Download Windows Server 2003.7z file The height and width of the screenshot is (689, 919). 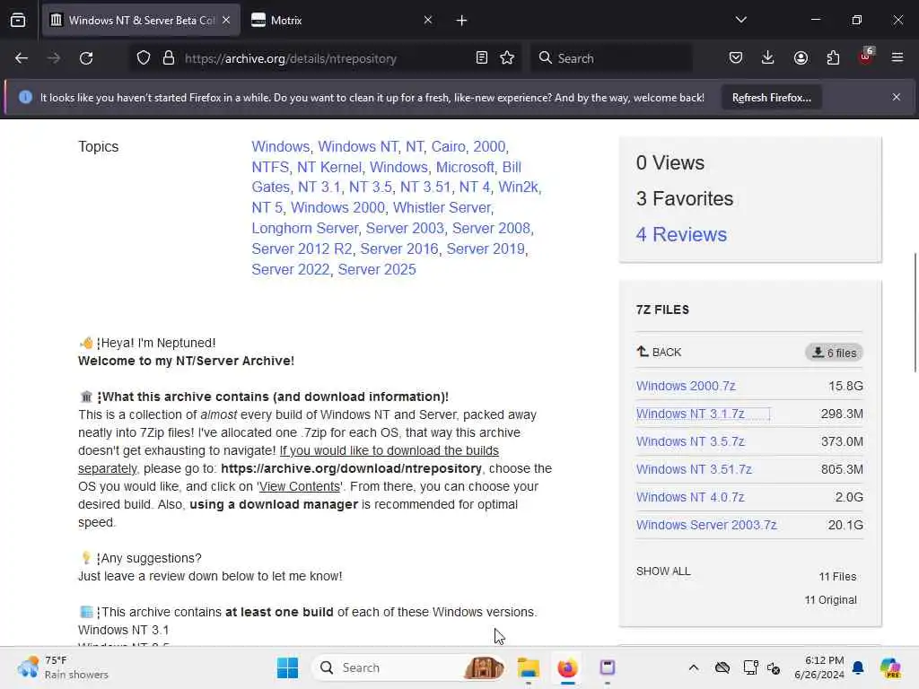coord(706,525)
